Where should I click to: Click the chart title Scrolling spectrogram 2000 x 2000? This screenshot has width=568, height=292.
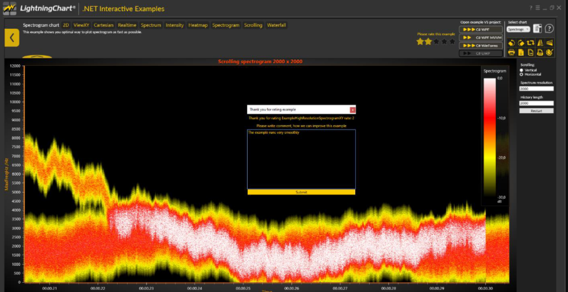[260, 61]
